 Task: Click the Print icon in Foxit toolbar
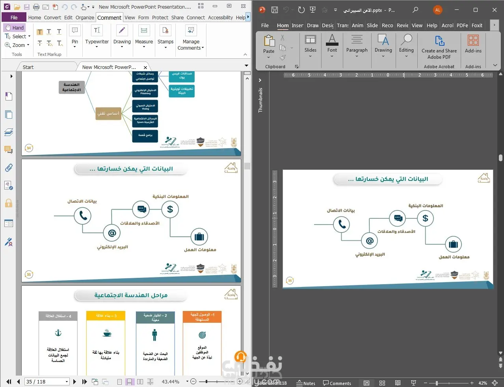tap(36, 7)
